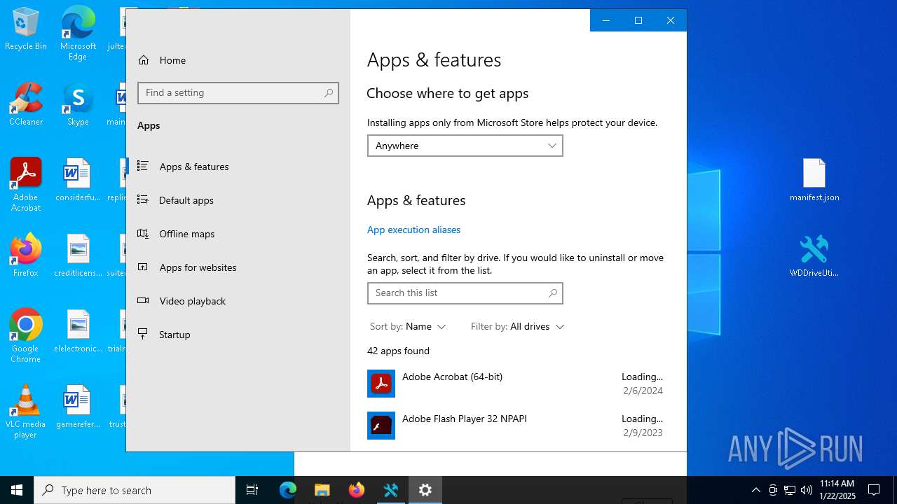Expand the Sort by Name dropdown
This screenshot has height=504, width=897.
tap(408, 327)
